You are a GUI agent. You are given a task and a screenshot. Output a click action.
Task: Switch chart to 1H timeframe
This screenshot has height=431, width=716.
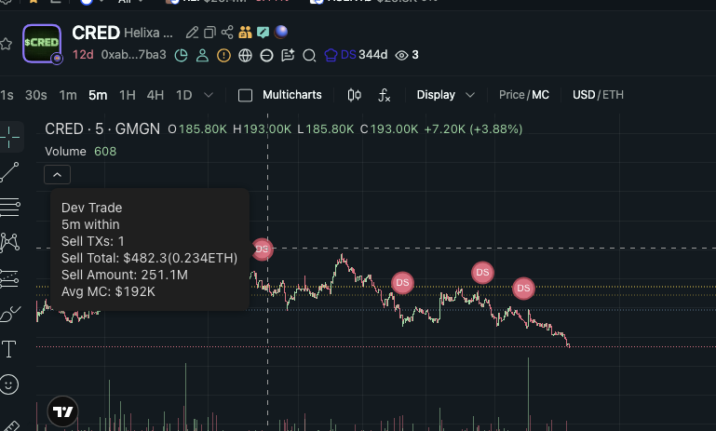127,95
